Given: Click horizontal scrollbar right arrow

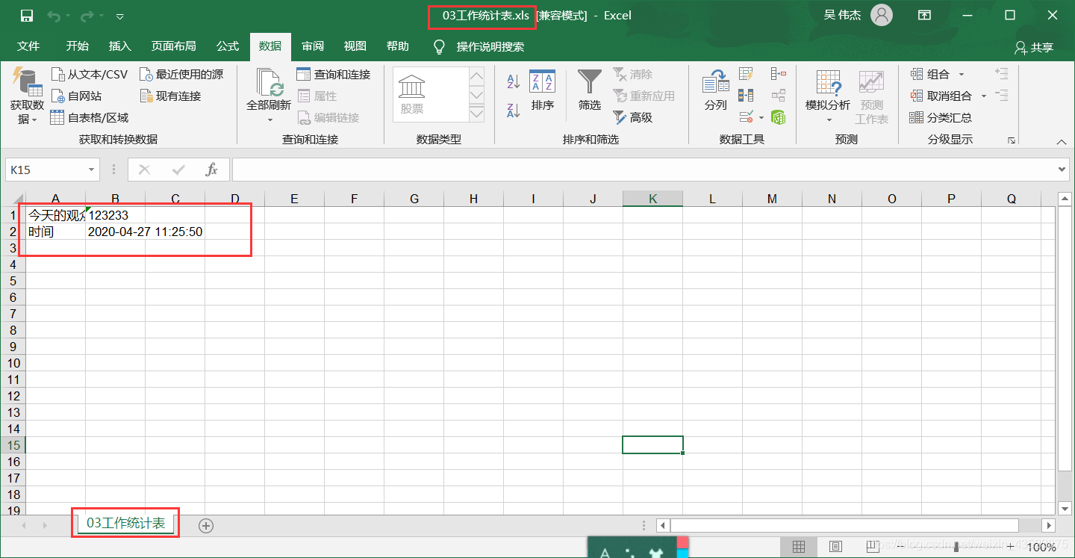Looking at the screenshot, I should tap(1048, 526).
